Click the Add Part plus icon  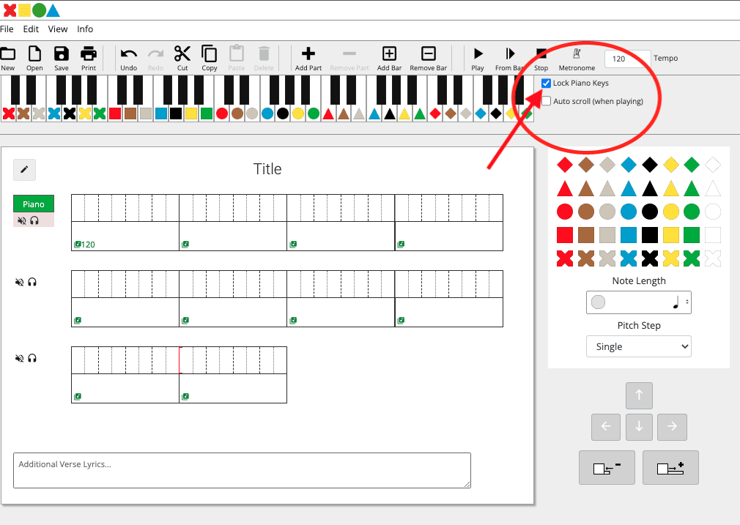pyautogui.click(x=308, y=54)
